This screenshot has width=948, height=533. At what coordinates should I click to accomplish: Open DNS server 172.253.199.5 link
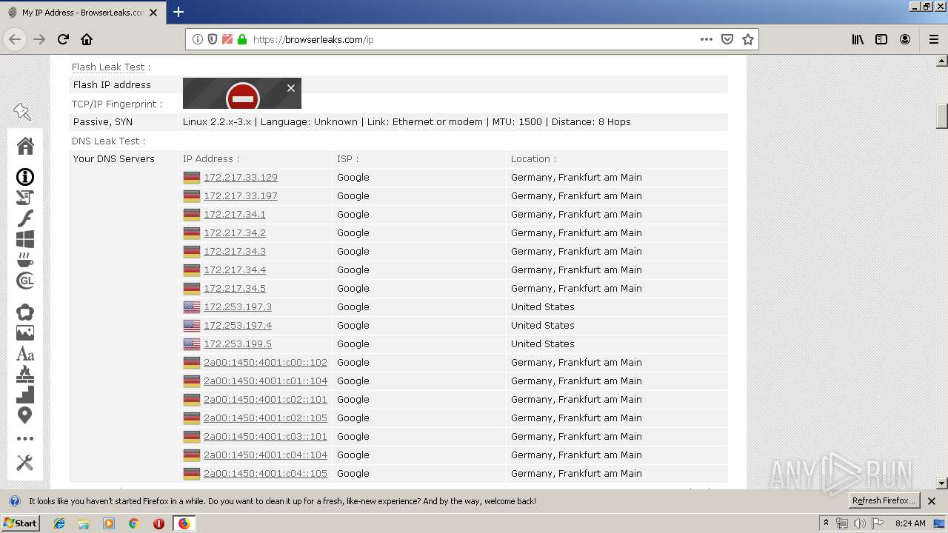point(238,343)
